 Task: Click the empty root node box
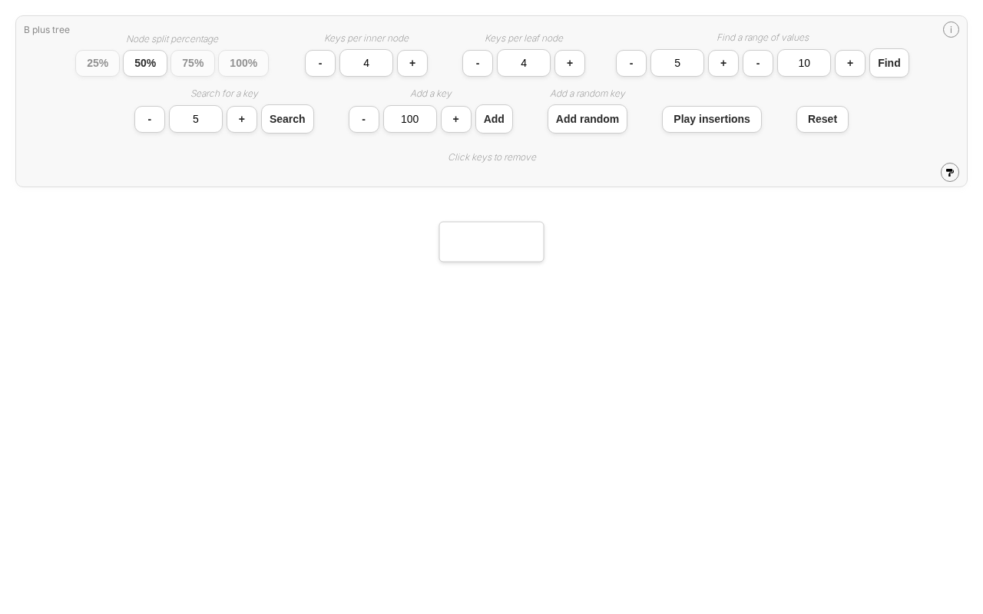[491, 242]
